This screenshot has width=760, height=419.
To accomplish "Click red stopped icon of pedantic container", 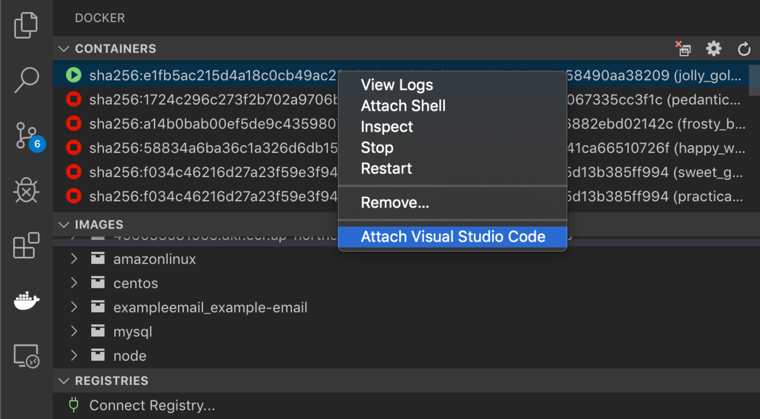I will pos(74,100).
